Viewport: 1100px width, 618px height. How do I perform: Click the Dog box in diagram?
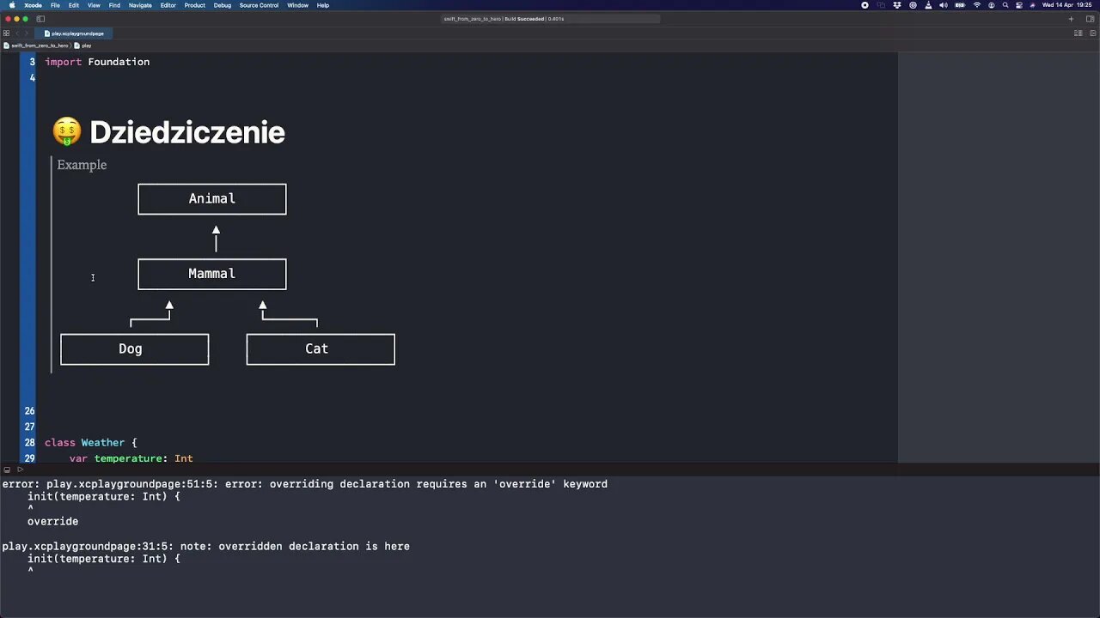pyautogui.click(x=134, y=349)
